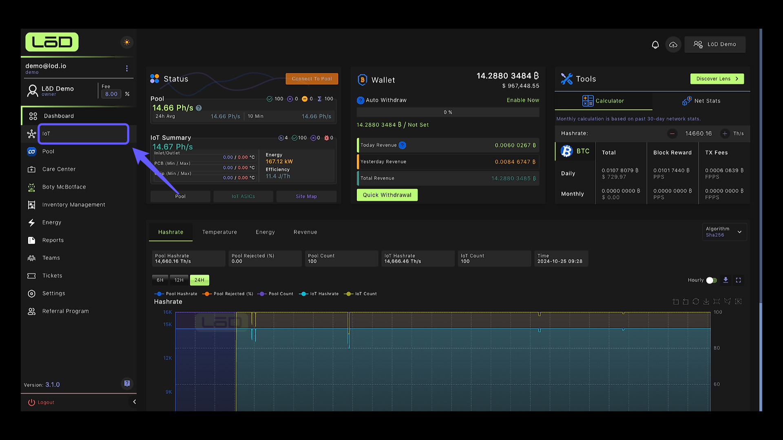This screenshot has width=783, height=440.
Task: Click the help icon beside 14.66 Ph/s
Action: (199, 108)
